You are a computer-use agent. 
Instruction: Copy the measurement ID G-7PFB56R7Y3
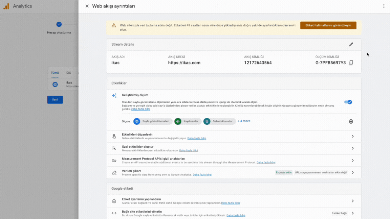pyautogui.click(x=351, y=63)
